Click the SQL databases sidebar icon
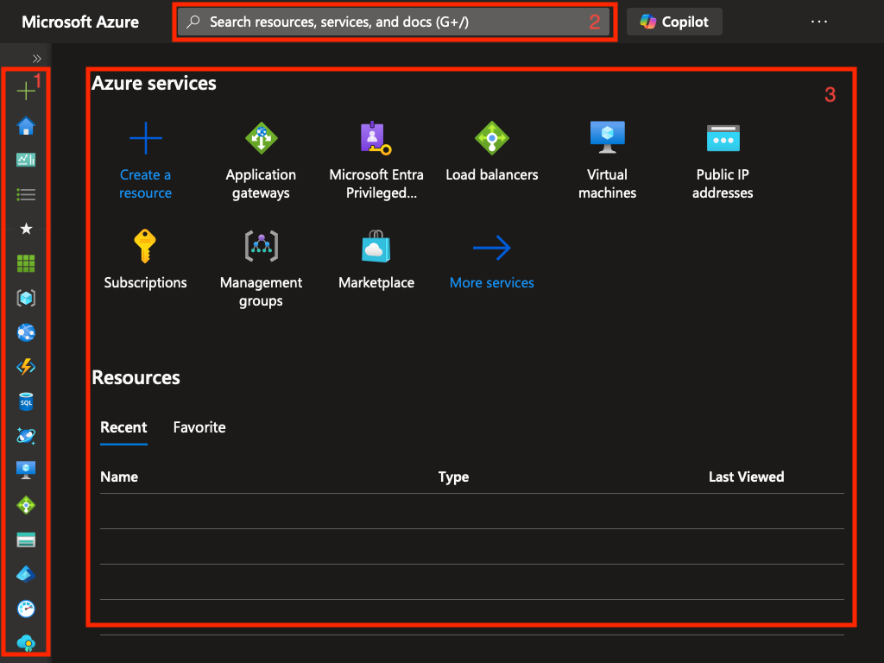This screenshot has height=663, width=884. click(x=25, y=401)
